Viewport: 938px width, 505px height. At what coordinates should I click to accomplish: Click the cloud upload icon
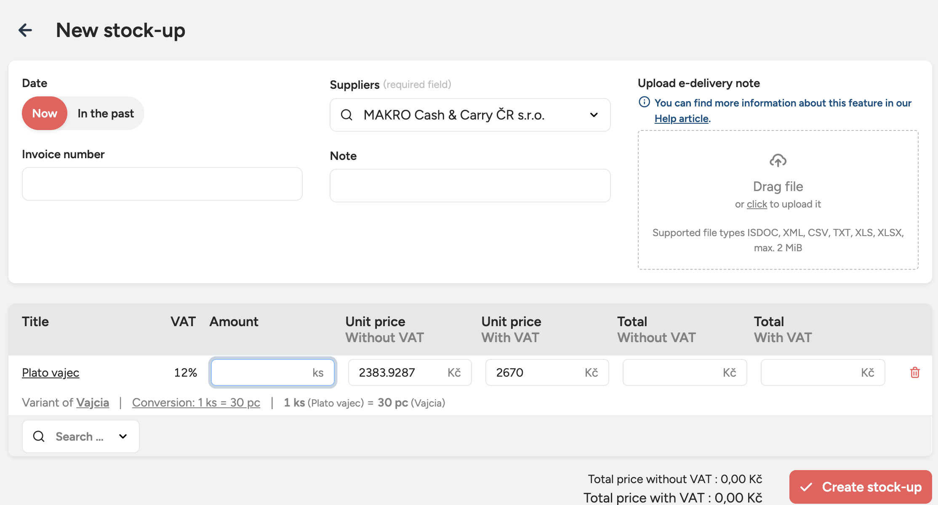778,160
